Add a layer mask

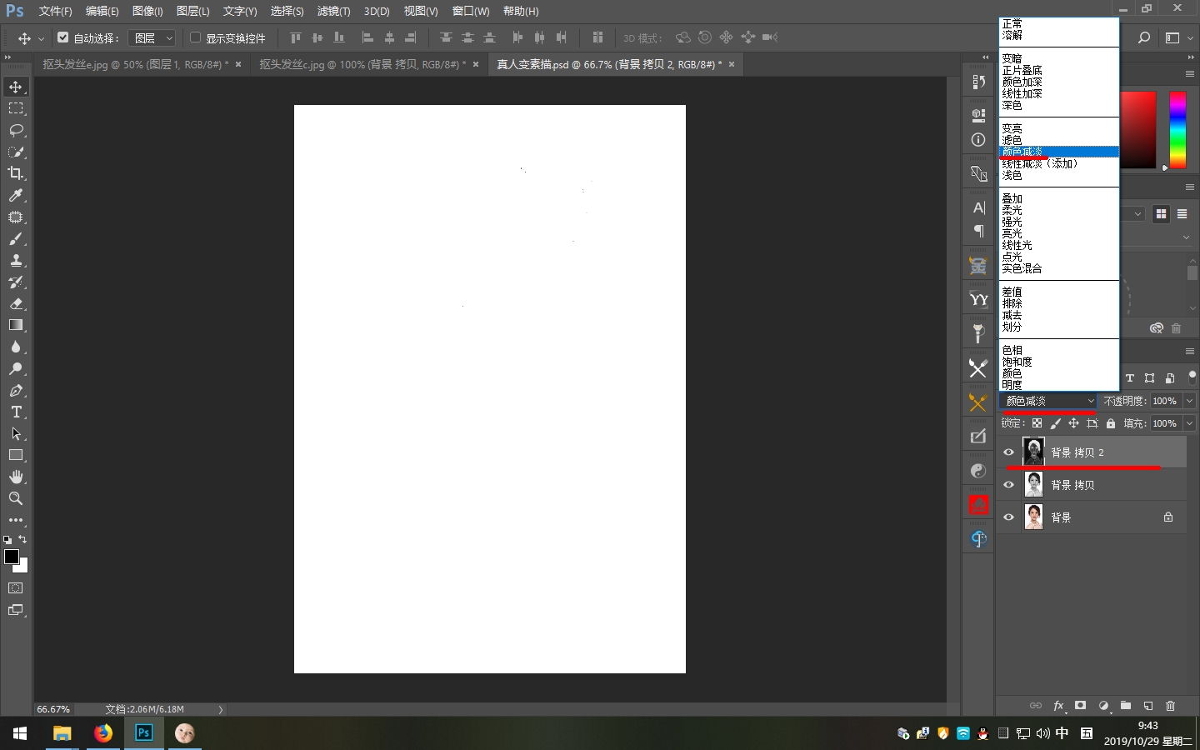[1081, 706]
